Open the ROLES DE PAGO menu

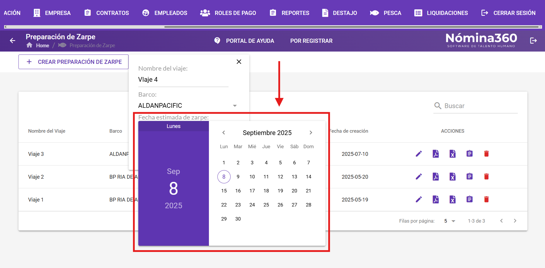(228, 13)
